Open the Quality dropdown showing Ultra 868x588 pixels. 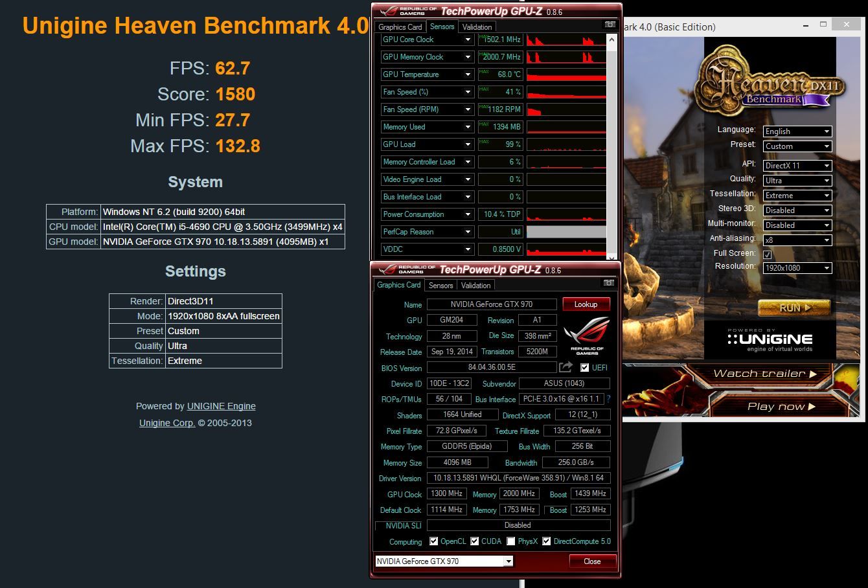797,181
